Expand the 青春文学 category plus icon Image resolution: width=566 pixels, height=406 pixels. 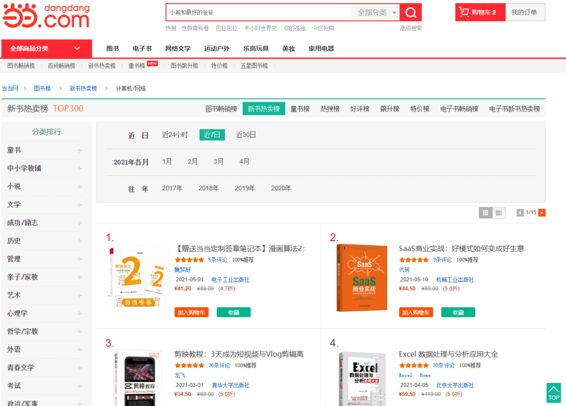click(x=79, y=368)
